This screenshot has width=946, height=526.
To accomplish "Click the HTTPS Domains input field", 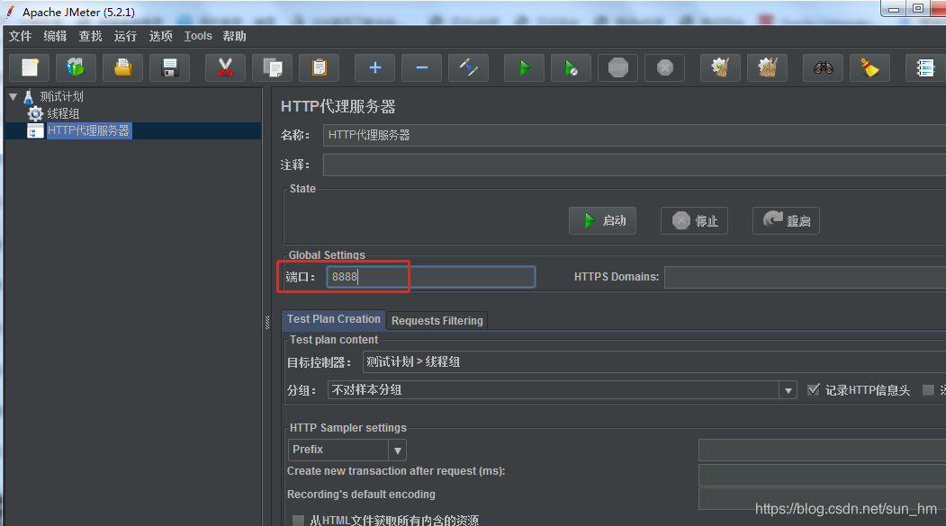I will (x=805, y=277).
